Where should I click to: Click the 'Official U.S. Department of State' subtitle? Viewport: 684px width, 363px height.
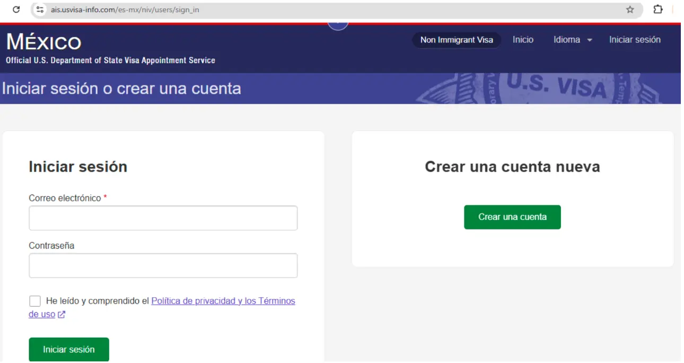tap(110, 60)
